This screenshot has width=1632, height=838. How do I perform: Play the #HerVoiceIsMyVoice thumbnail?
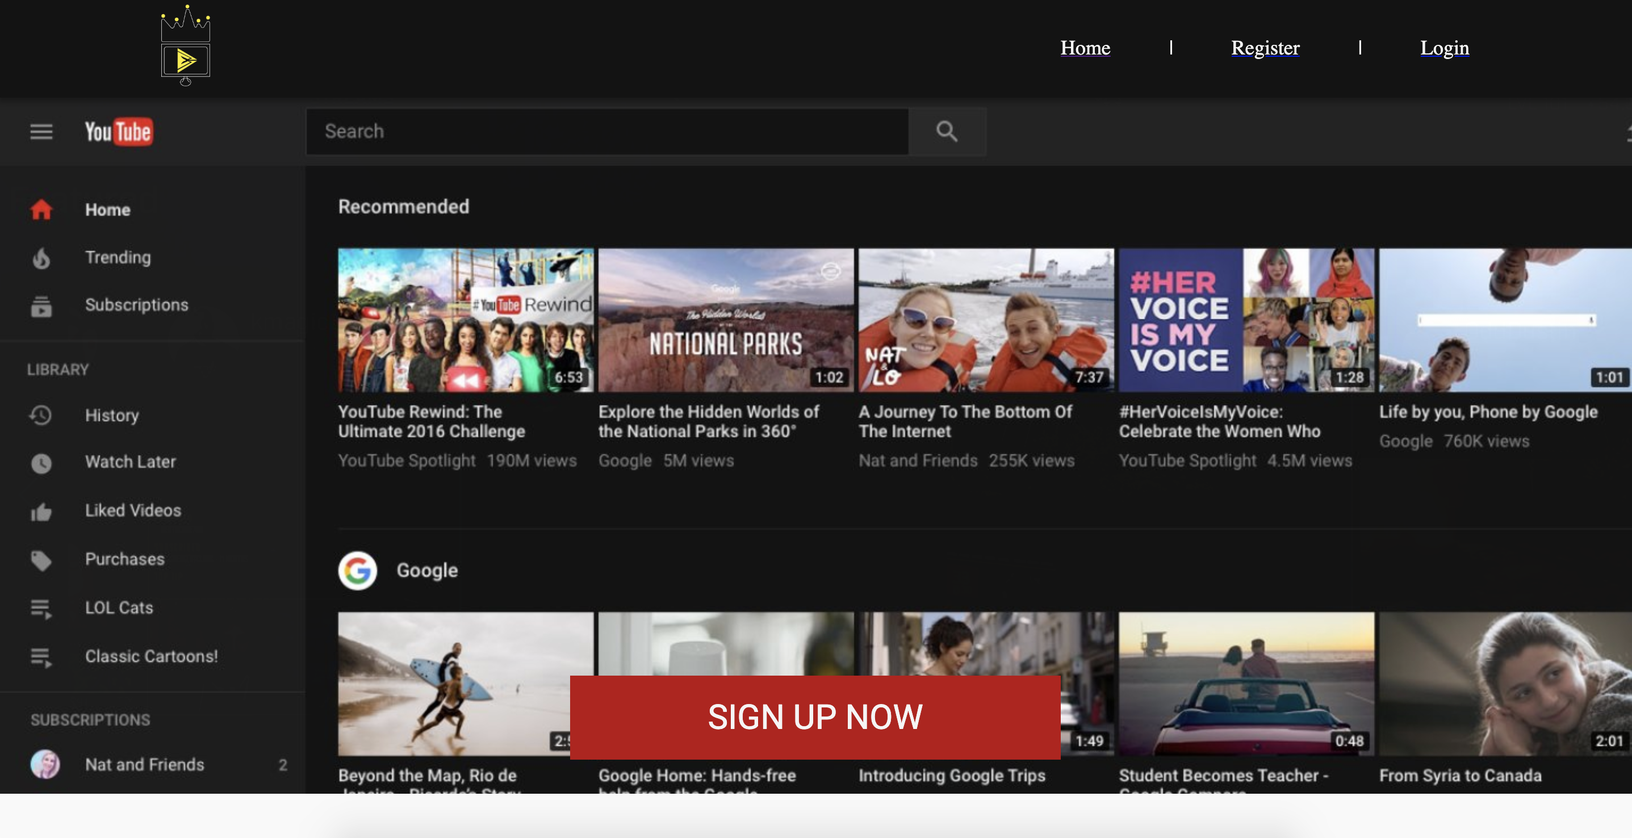tap(1246, 320)
